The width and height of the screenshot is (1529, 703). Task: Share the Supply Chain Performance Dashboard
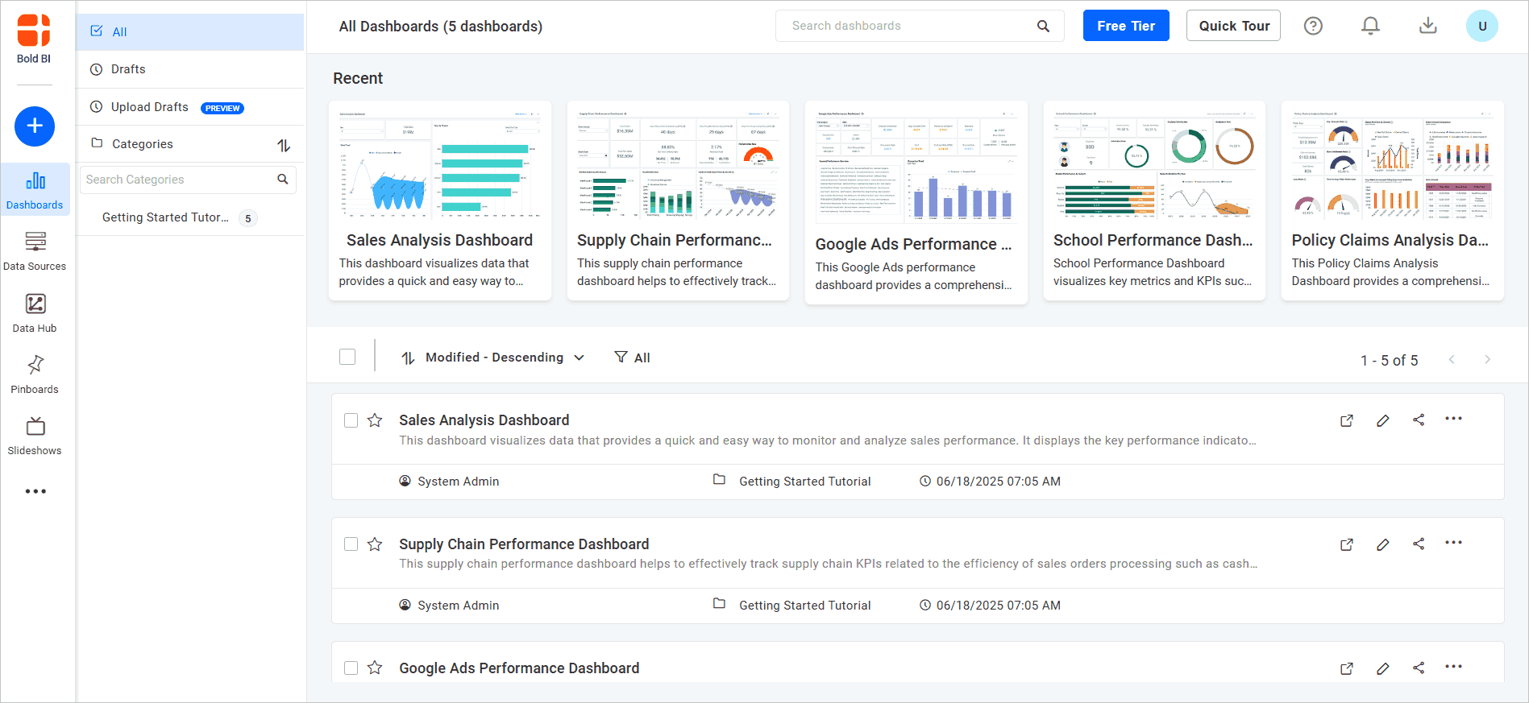click(x=1419, y=544)
